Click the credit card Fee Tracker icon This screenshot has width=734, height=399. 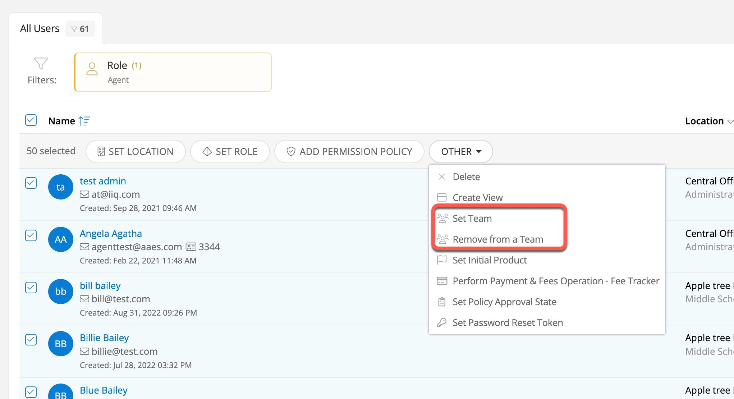pos(442,281)
